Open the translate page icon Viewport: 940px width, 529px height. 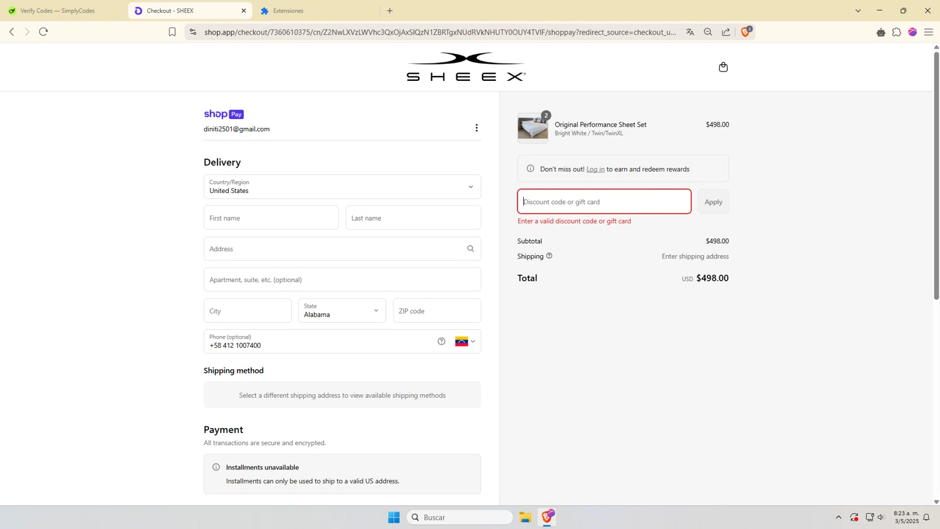pos(690,32)
